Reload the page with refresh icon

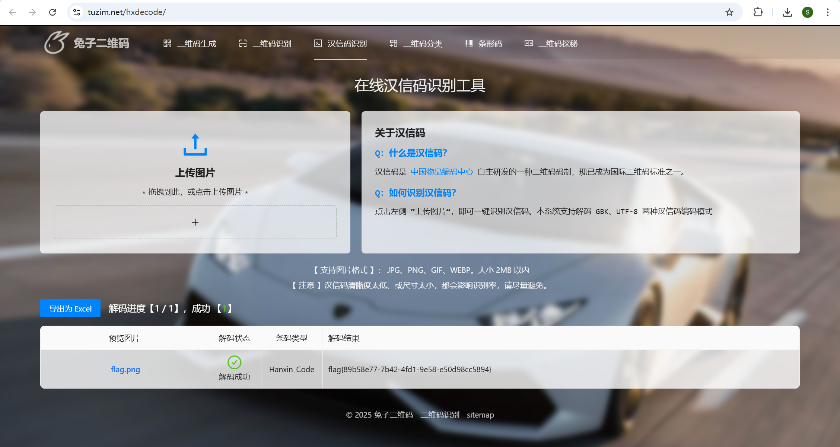(52, 12)
